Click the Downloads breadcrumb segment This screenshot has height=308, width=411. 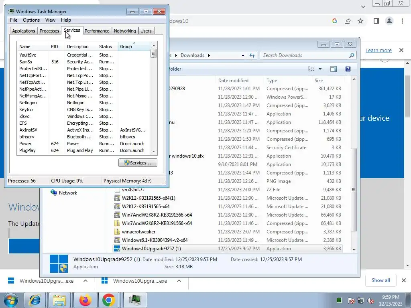click(192, 55)
